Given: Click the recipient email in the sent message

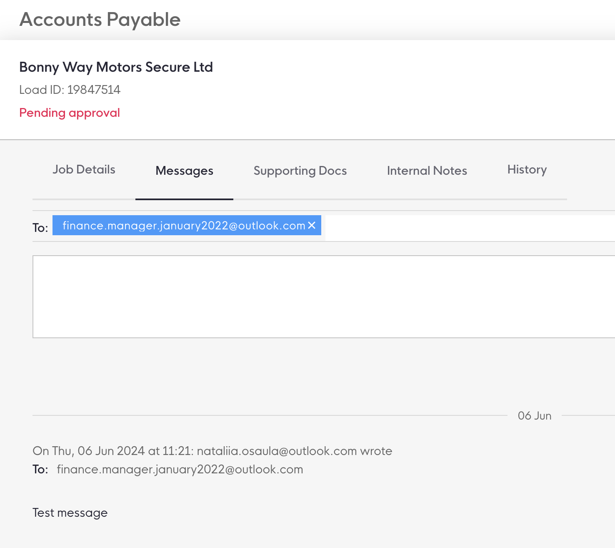Looking at the screenshot, I should click(x=180, y=470).
